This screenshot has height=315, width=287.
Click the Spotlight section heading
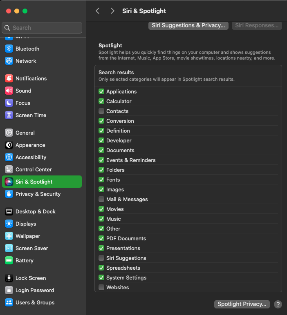click(x=110, y=45)
